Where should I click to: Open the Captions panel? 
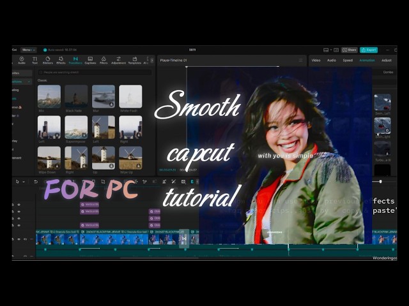pos(90,61)
